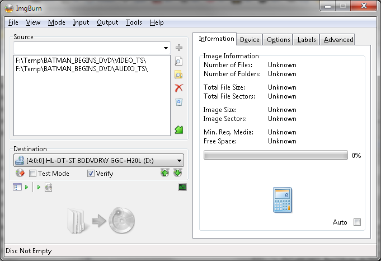This screenshot has height=261, width=381.
Task: Open the Input menu
Action: 81,22
